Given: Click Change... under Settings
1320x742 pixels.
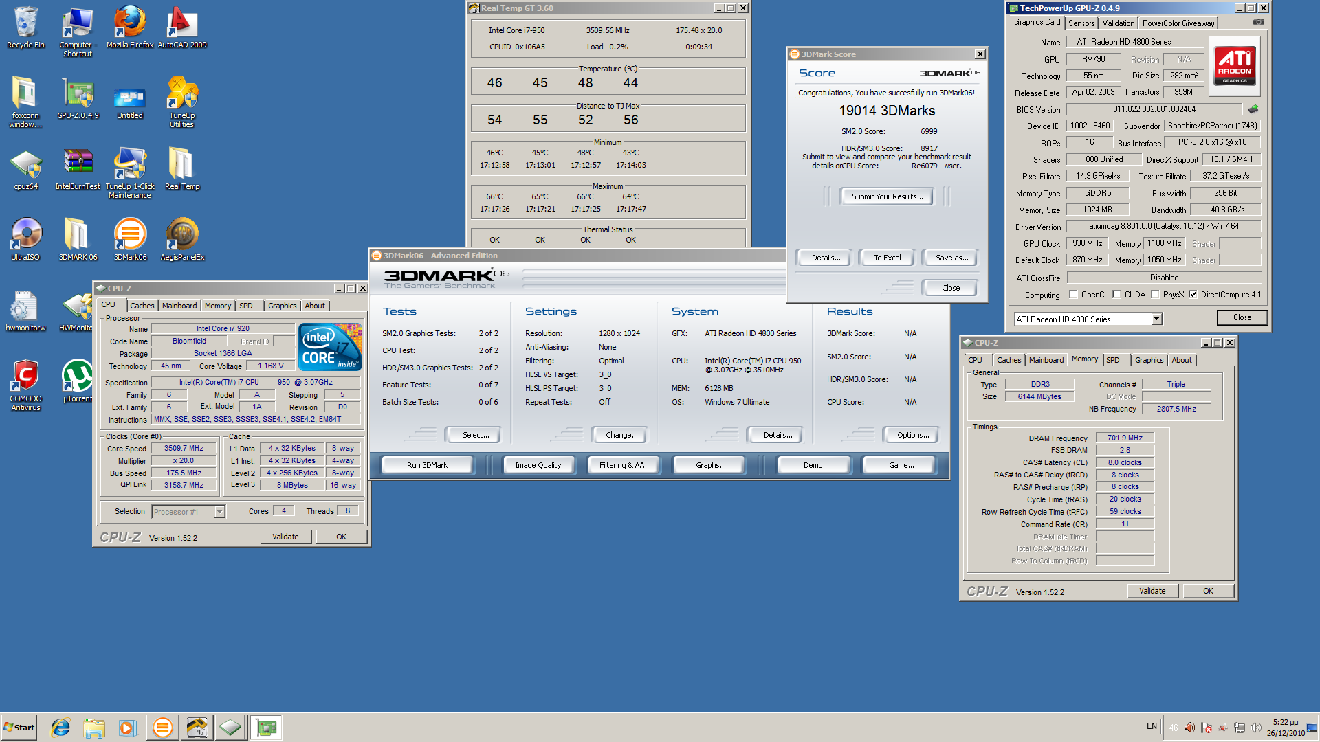Looking at the screenshot, I should (621, 435).
